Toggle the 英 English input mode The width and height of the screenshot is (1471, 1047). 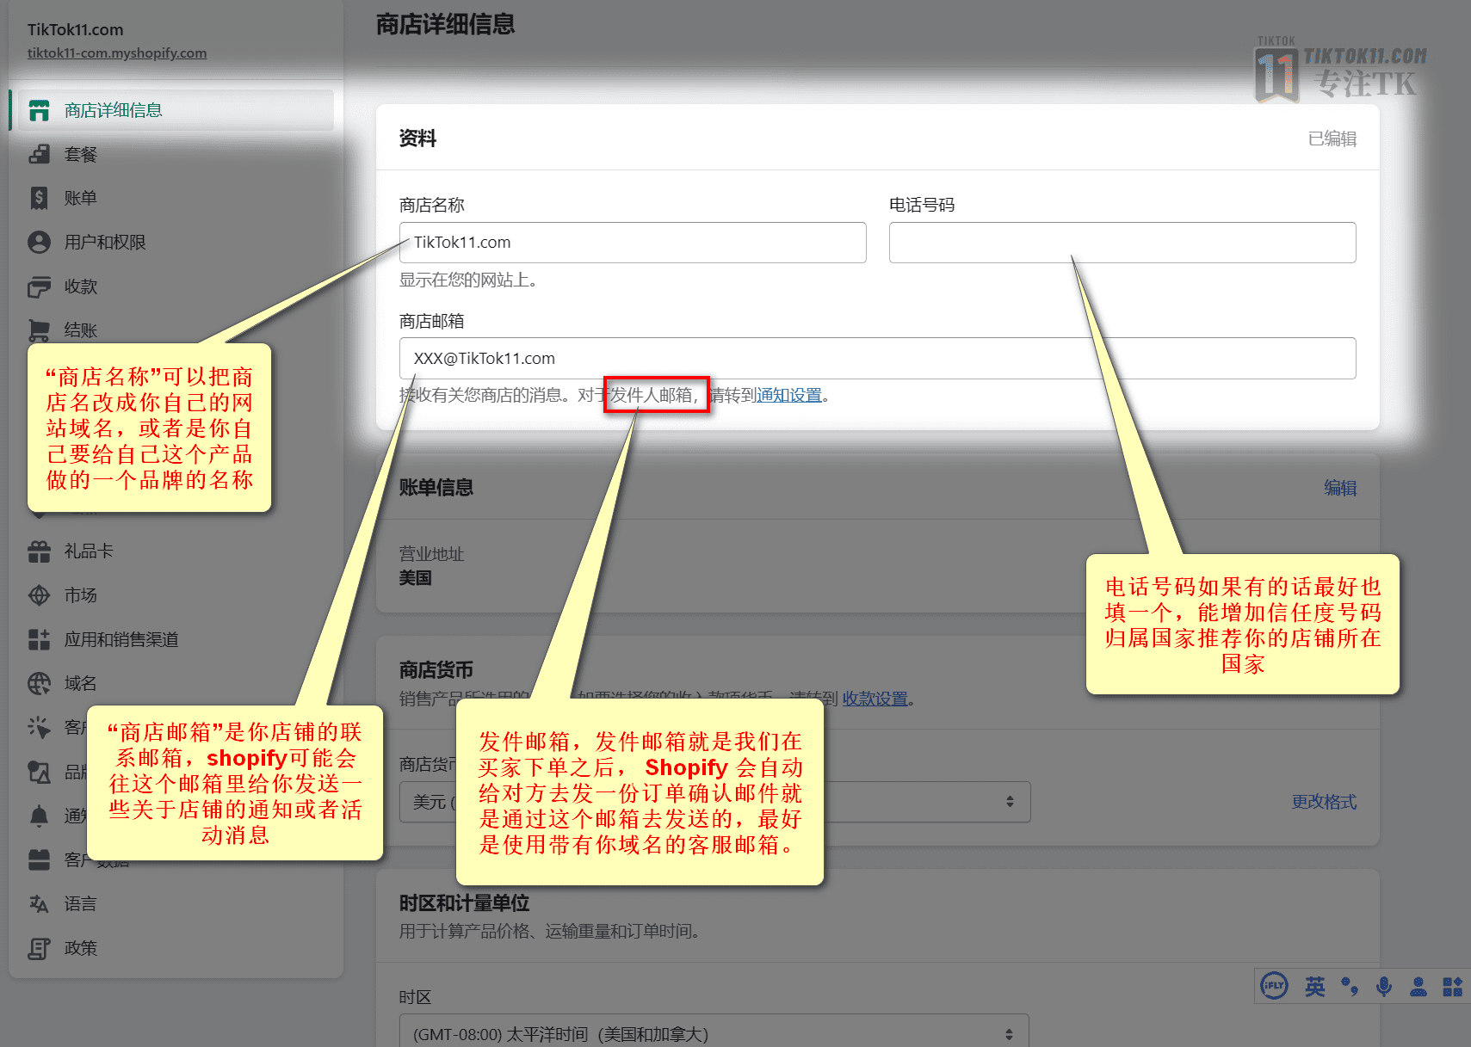click(1315, 986)
